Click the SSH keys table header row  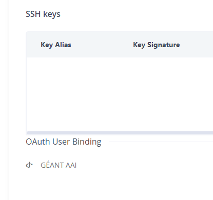(120, 45)
